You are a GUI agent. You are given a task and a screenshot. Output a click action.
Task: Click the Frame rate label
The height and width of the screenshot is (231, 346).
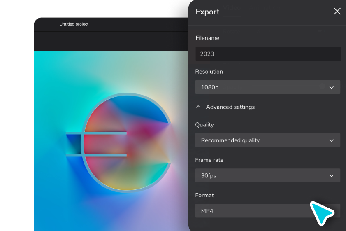(x=209, y=160)
